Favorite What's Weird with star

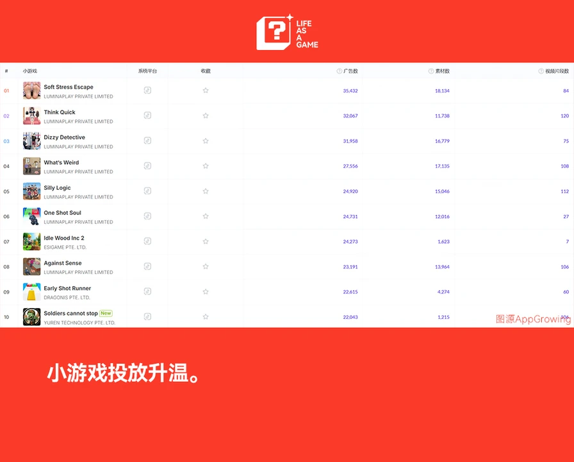coord(206,166)
